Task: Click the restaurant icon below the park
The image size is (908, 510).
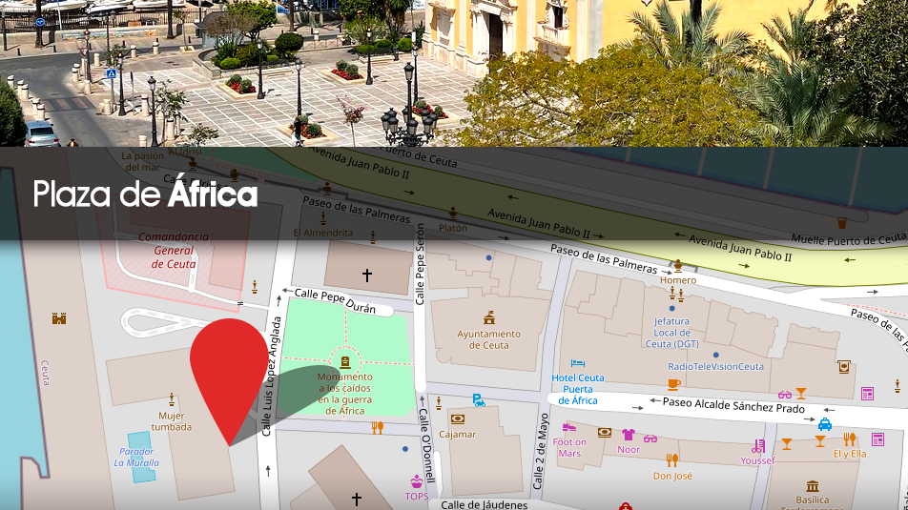Action: 378,428
